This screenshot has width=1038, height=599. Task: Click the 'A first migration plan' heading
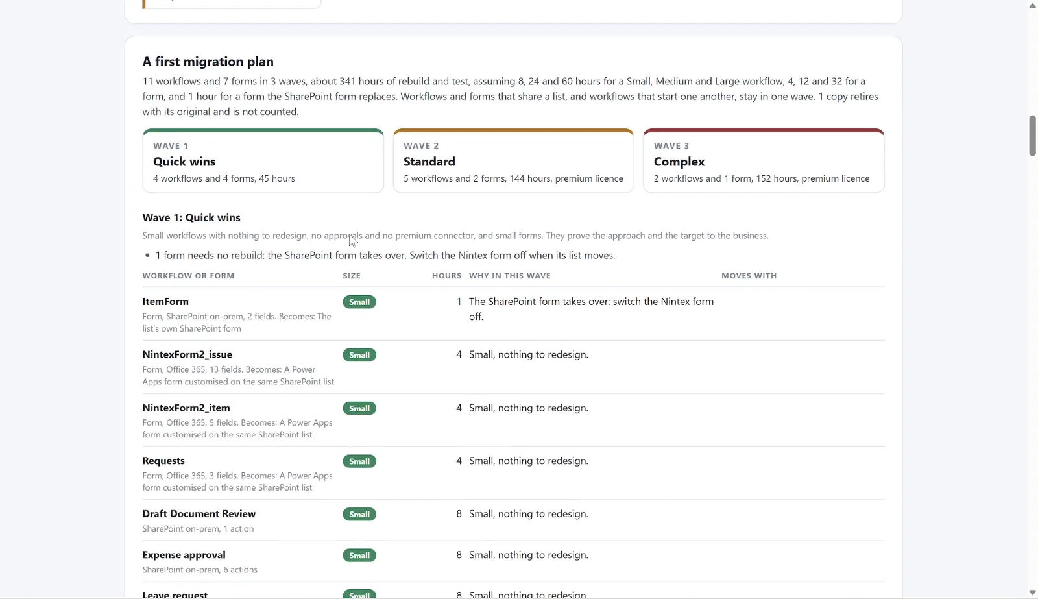point(208,62)
